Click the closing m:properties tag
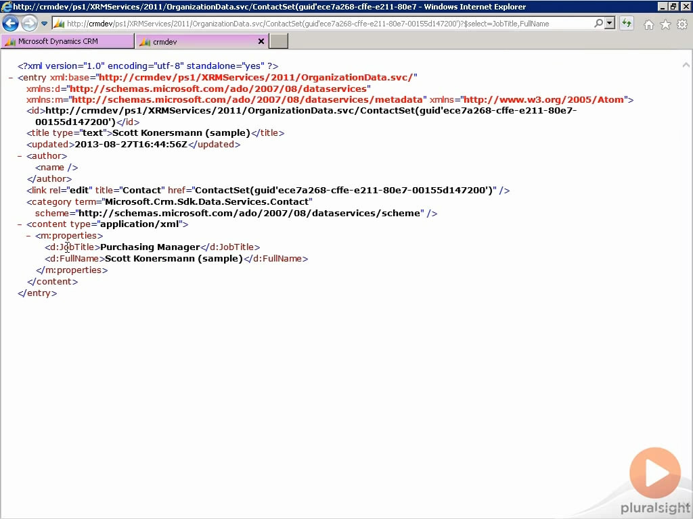Viewport: 693px width, 519px height. tap(72, 270)
